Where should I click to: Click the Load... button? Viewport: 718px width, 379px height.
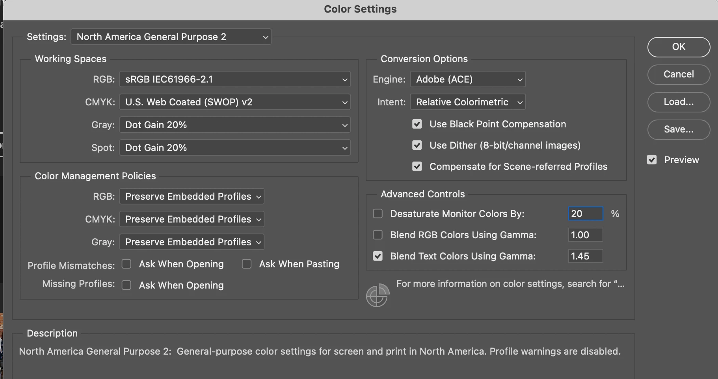pyautogui.click(x=679, y=102)
